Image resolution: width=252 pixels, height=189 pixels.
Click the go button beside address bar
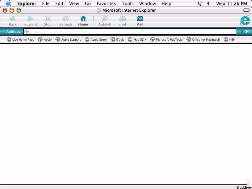point(245,31)
